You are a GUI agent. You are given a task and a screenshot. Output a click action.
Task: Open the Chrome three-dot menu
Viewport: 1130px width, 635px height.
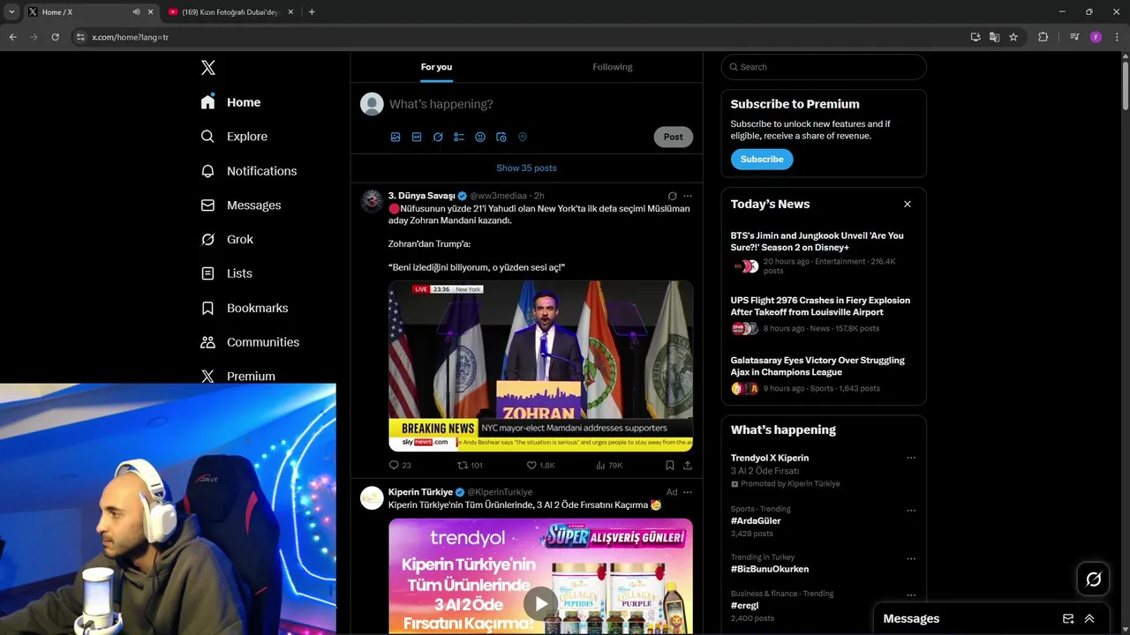pos(1117,37)
